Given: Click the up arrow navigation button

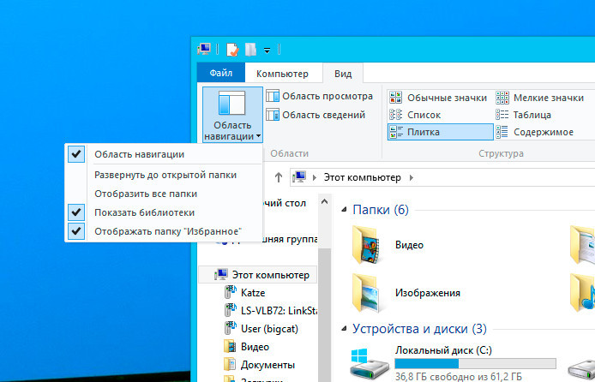Looking at the screenshot, I should point(279,177).
